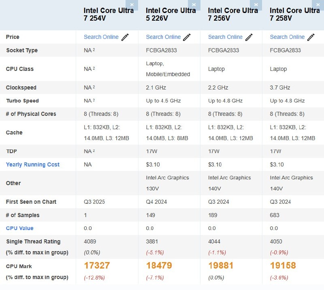Click single thread rating 3881
The image size is (324, 290).
(x=152, y=242)
